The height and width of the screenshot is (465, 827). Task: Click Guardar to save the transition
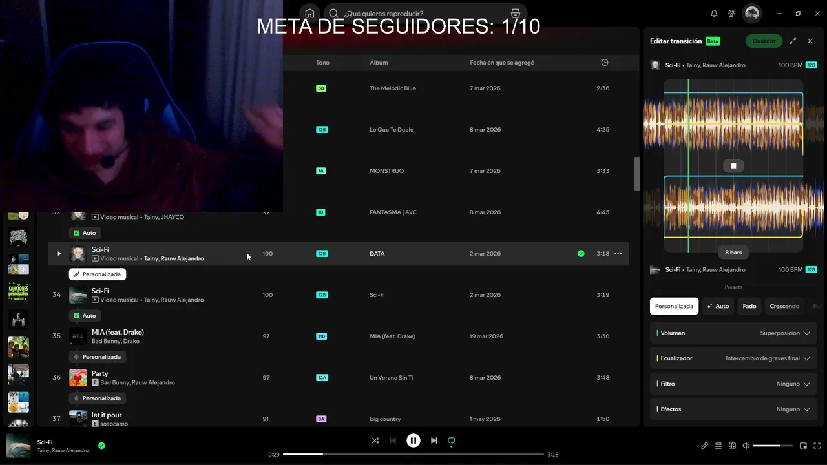point(764,41)
